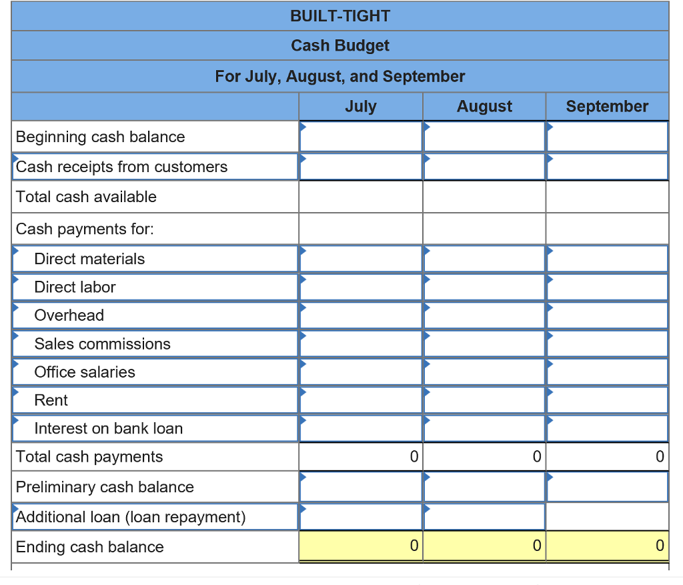The width and height of the screenshot is (683, 585).
Task: Open the Overhead row label dropdown
Action: coord(155,316)
